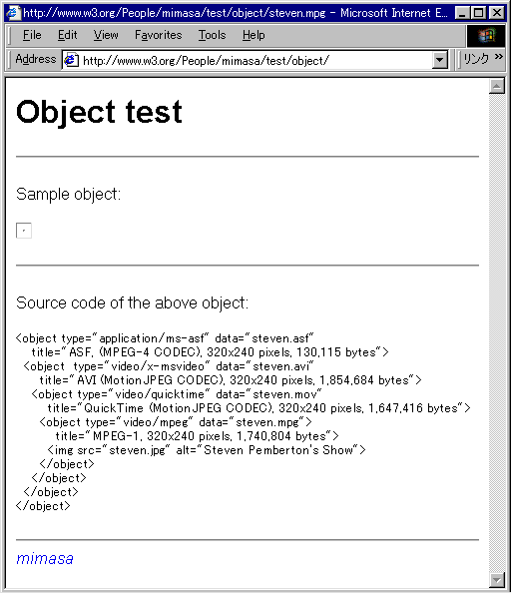Image resolution: width=511 pixels, height=594 pixels.
Task: Click inside the address URL field
Action: [x=255, y=60]
